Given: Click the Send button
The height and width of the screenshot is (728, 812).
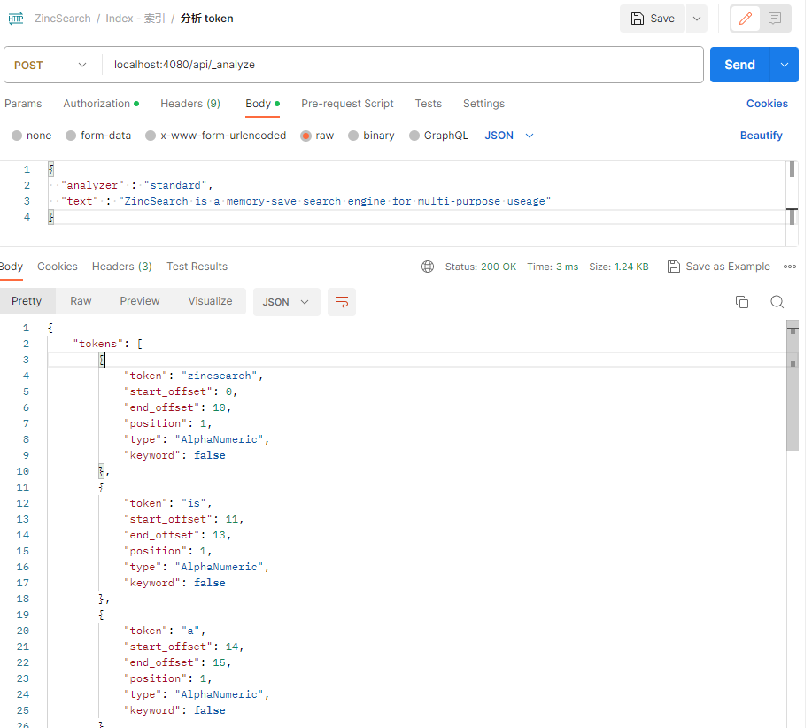Looking at the screenshot, I should coord(739,65).
